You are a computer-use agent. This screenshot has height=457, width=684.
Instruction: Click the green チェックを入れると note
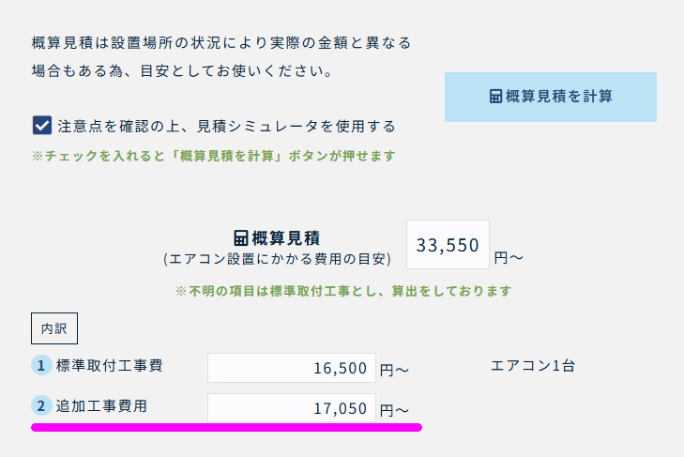(x=214, y=156)
